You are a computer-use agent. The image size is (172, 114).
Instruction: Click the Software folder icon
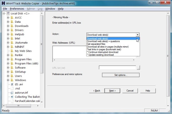coord(12,68)
